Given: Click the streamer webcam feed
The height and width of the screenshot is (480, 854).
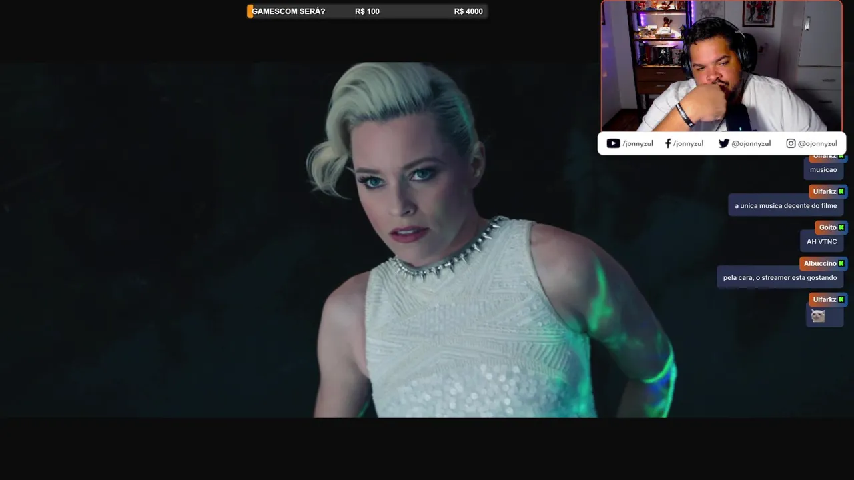Looking at the screenshot, I should pos(721,66).
